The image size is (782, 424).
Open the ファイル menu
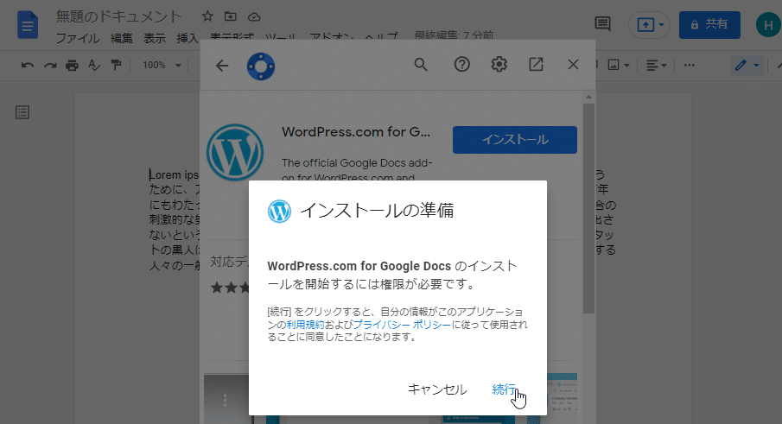78,38
